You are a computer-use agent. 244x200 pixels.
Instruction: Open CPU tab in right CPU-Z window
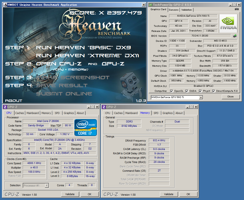click(107, 113)
